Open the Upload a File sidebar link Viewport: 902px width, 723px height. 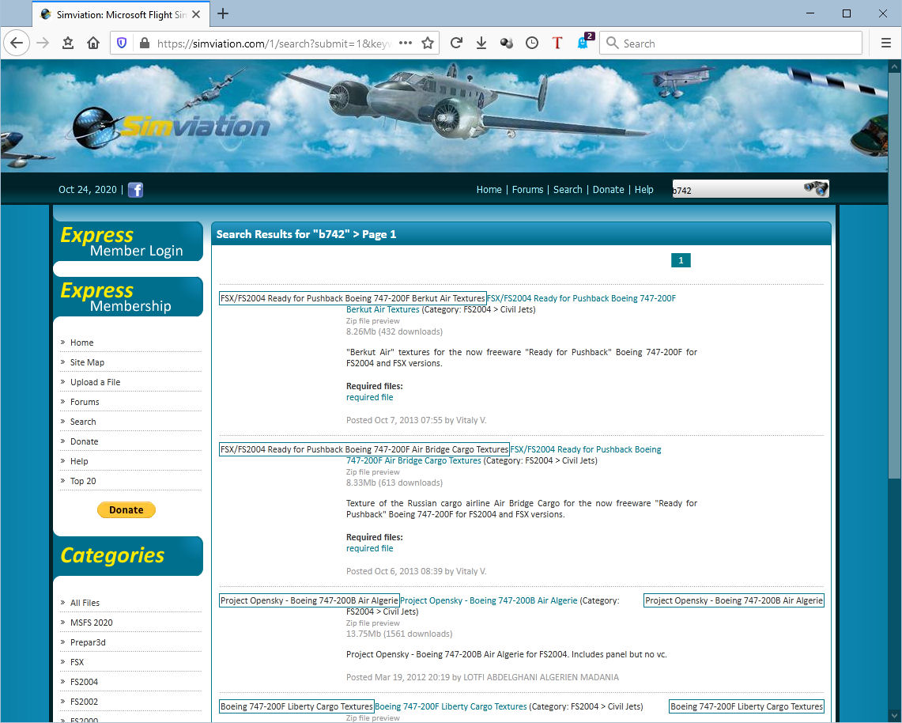(95, 382)
